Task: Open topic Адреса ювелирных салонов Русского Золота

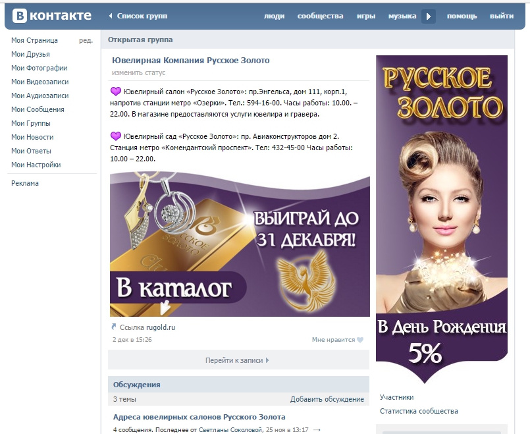Action: click(199, 417)
